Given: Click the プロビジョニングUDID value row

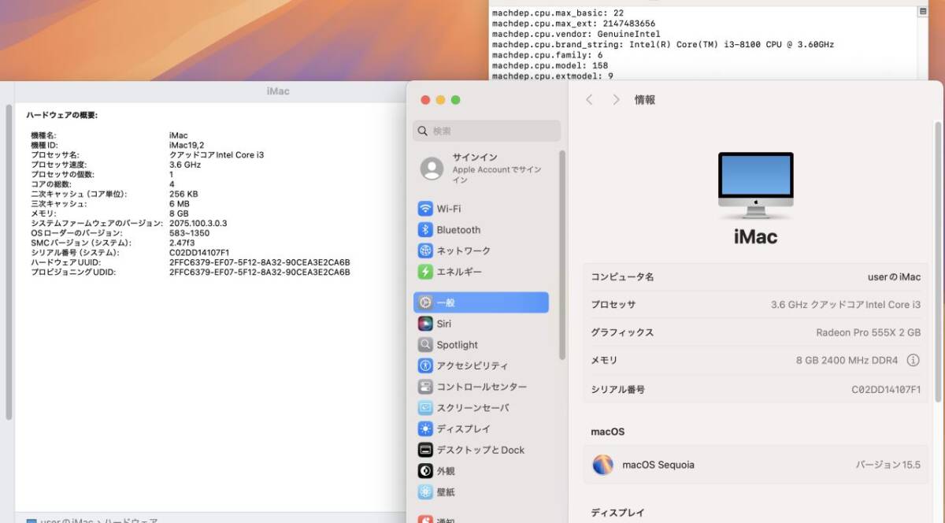Looking at the screenshot, I should [x=260, y=272].
